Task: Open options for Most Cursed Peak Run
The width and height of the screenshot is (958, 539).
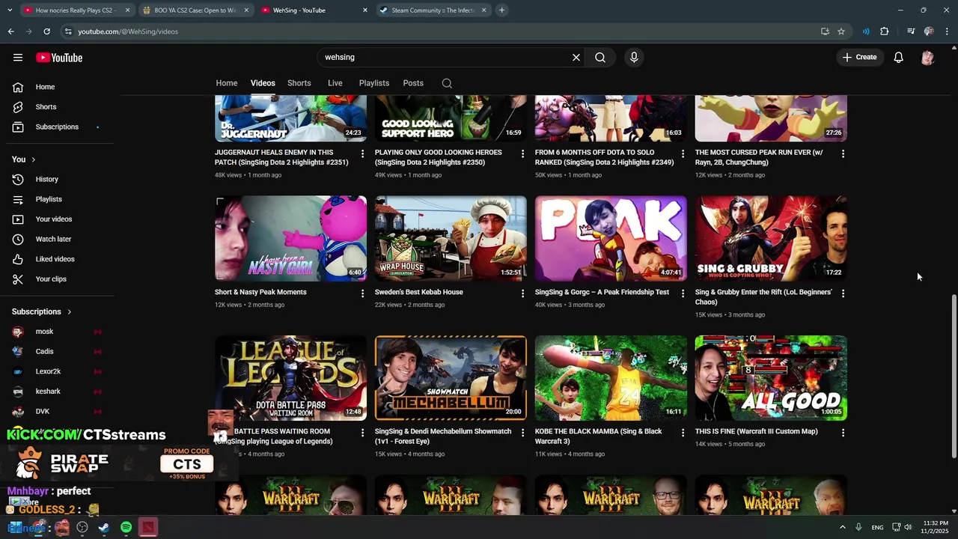Action: point(843,153)
